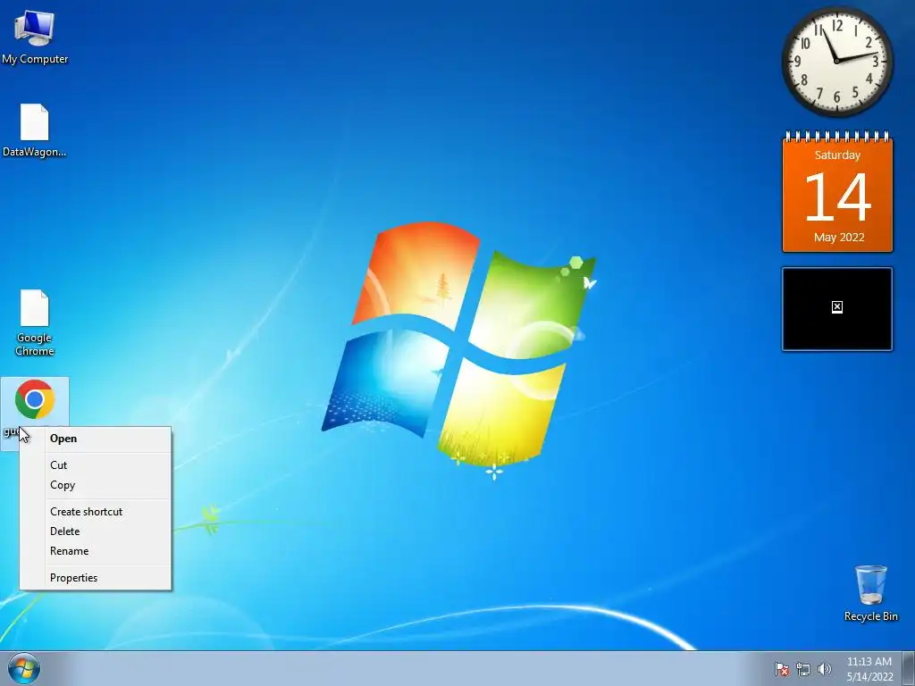Click the taskbar time and date
Image resolution: width=915 pixels, height=686 pixels.
[869, 669]
